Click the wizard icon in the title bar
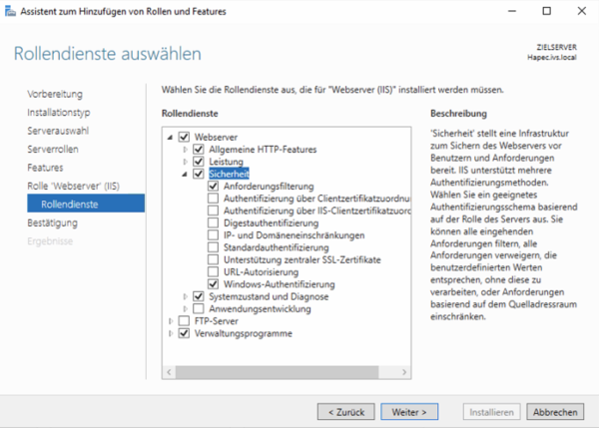This screenshot has height=428, width=599. click(10, 11)
